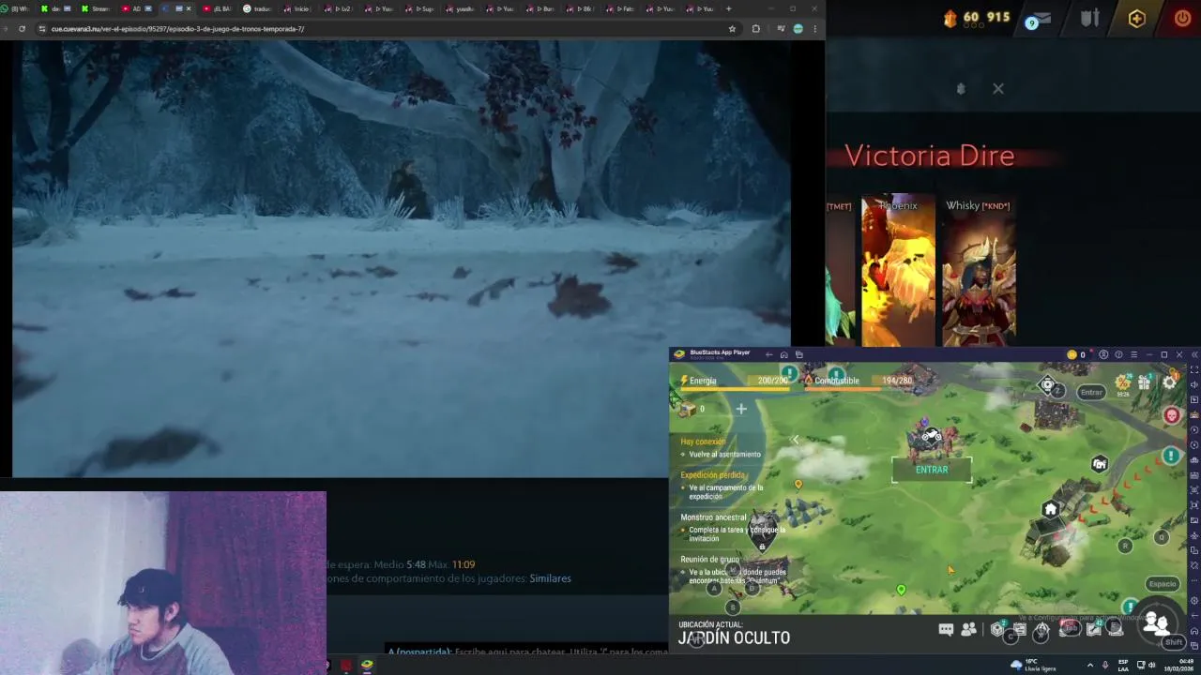Select the 'Reunión de grupo' quest entry
Viewport: 1201px width, 675px height.
[x=734, y=570]
